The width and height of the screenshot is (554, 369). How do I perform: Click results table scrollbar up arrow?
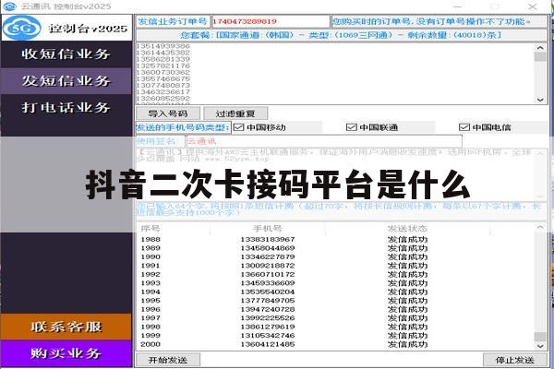click(x=540, y=228)
